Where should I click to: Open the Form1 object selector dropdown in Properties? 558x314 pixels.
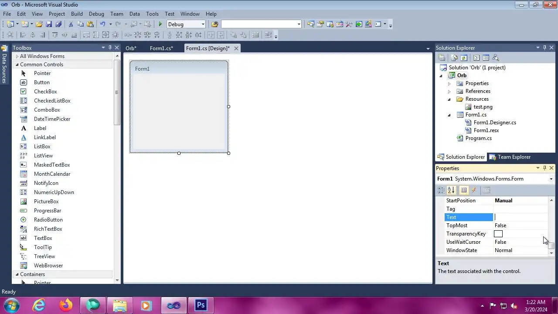(551, 179)
